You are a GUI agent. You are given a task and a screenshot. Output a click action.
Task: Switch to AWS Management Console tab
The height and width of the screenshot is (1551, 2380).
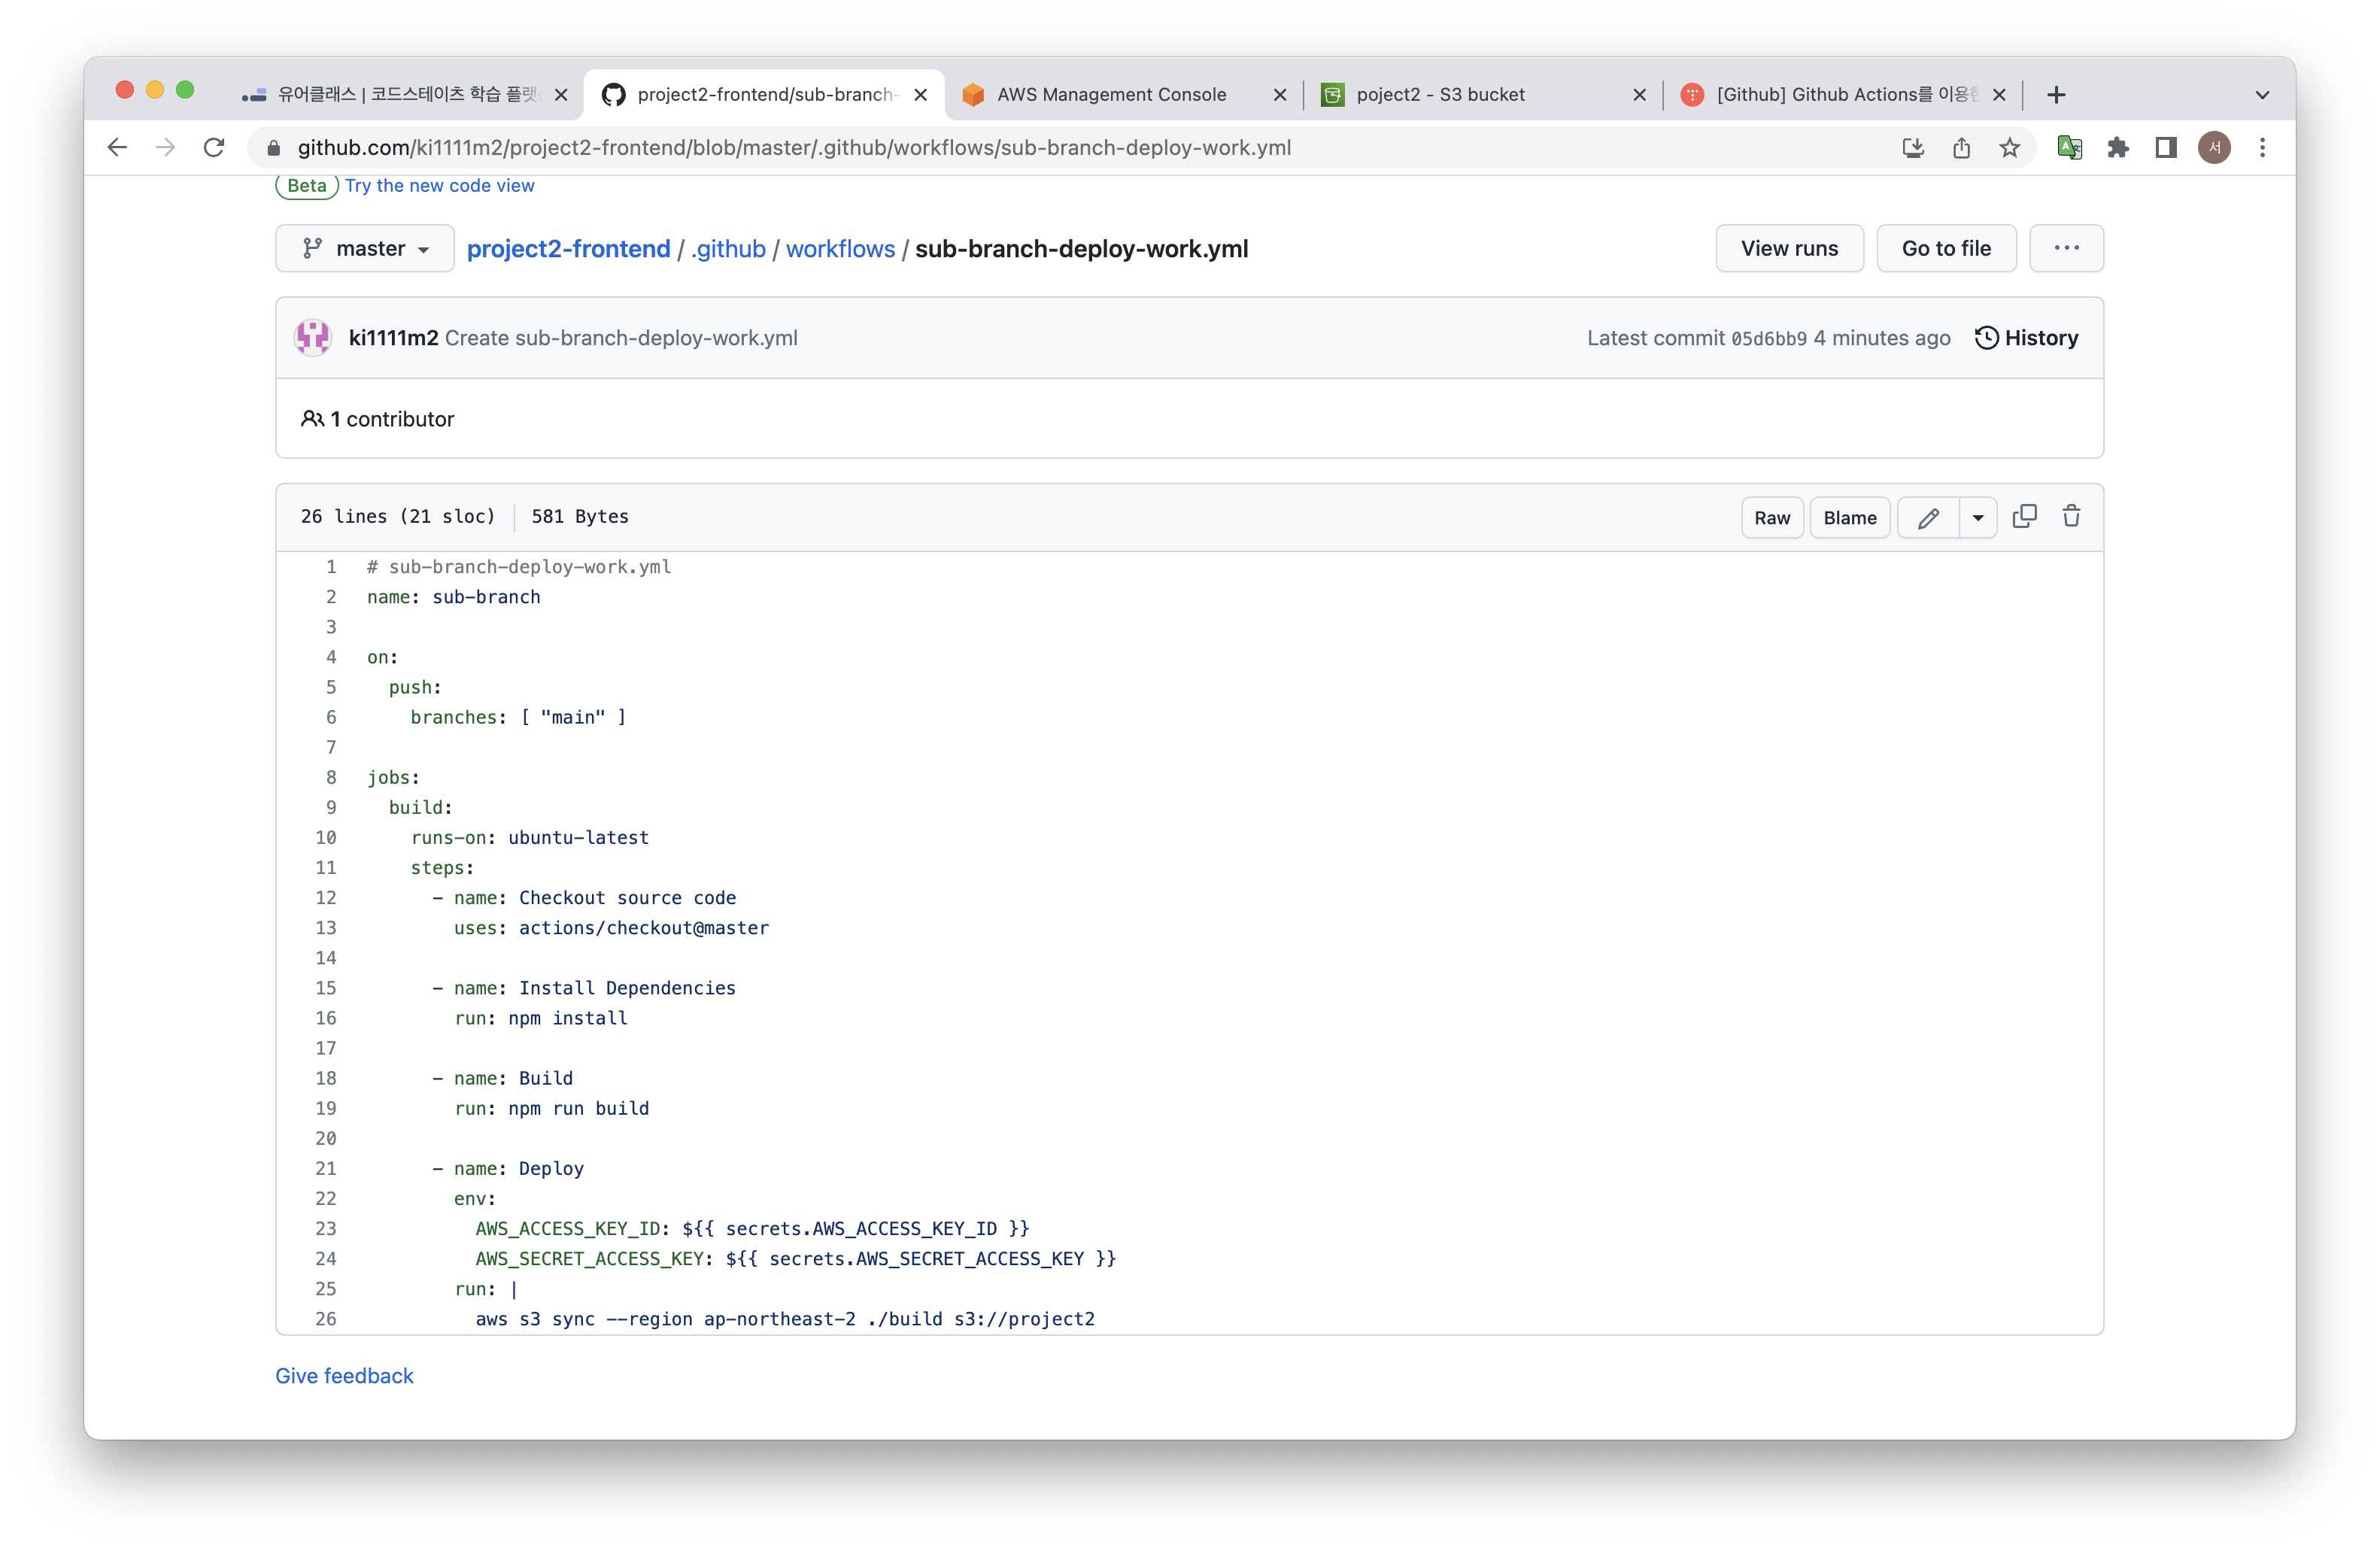point(1110,95)
